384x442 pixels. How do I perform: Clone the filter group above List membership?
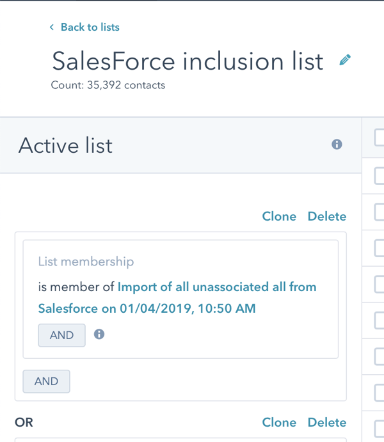[x=279, y=216]
